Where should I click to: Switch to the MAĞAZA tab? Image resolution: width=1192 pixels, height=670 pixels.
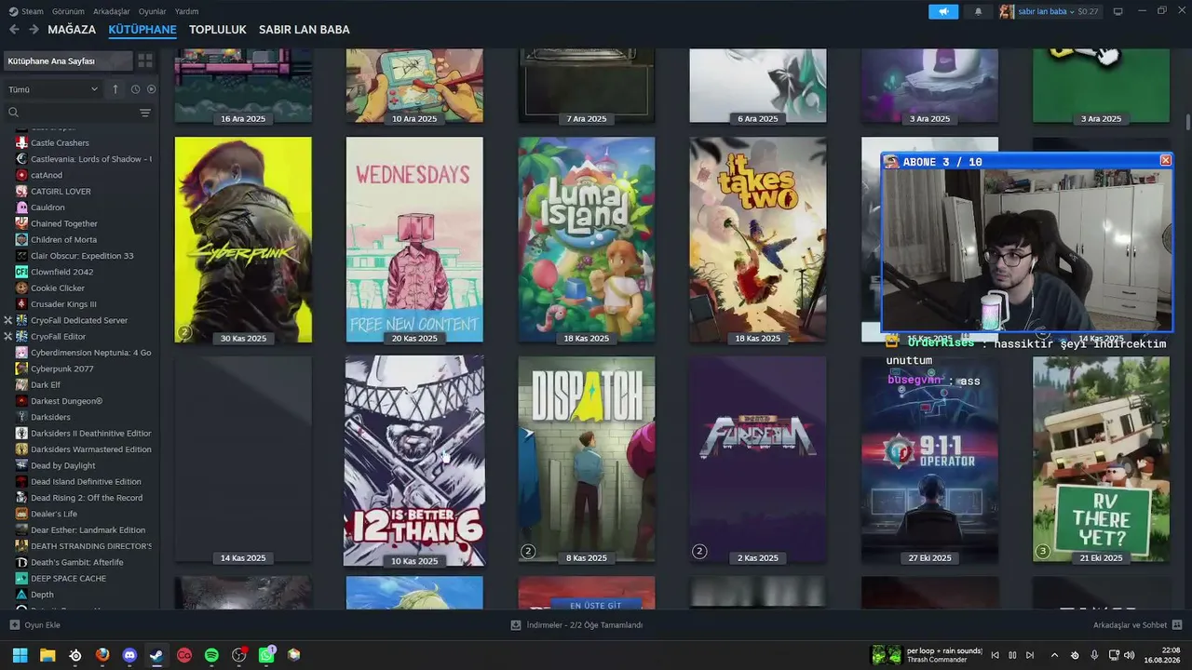[x=72, y=30]
